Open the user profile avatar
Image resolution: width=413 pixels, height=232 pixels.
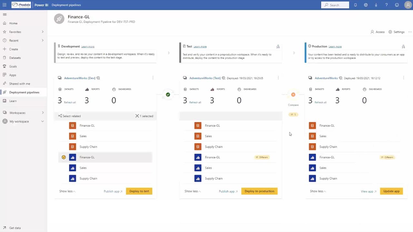click(408, 5)
